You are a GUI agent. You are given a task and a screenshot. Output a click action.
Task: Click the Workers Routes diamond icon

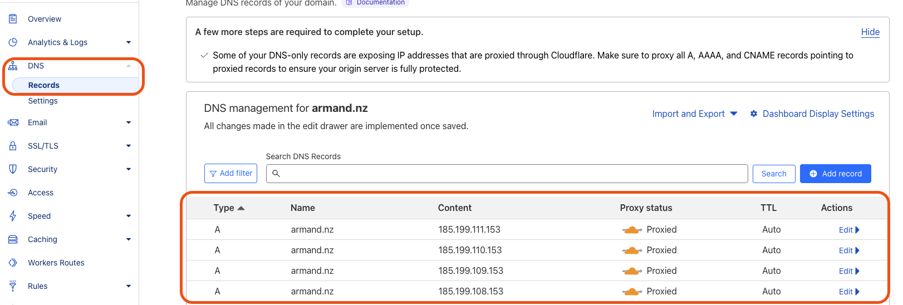13,263
